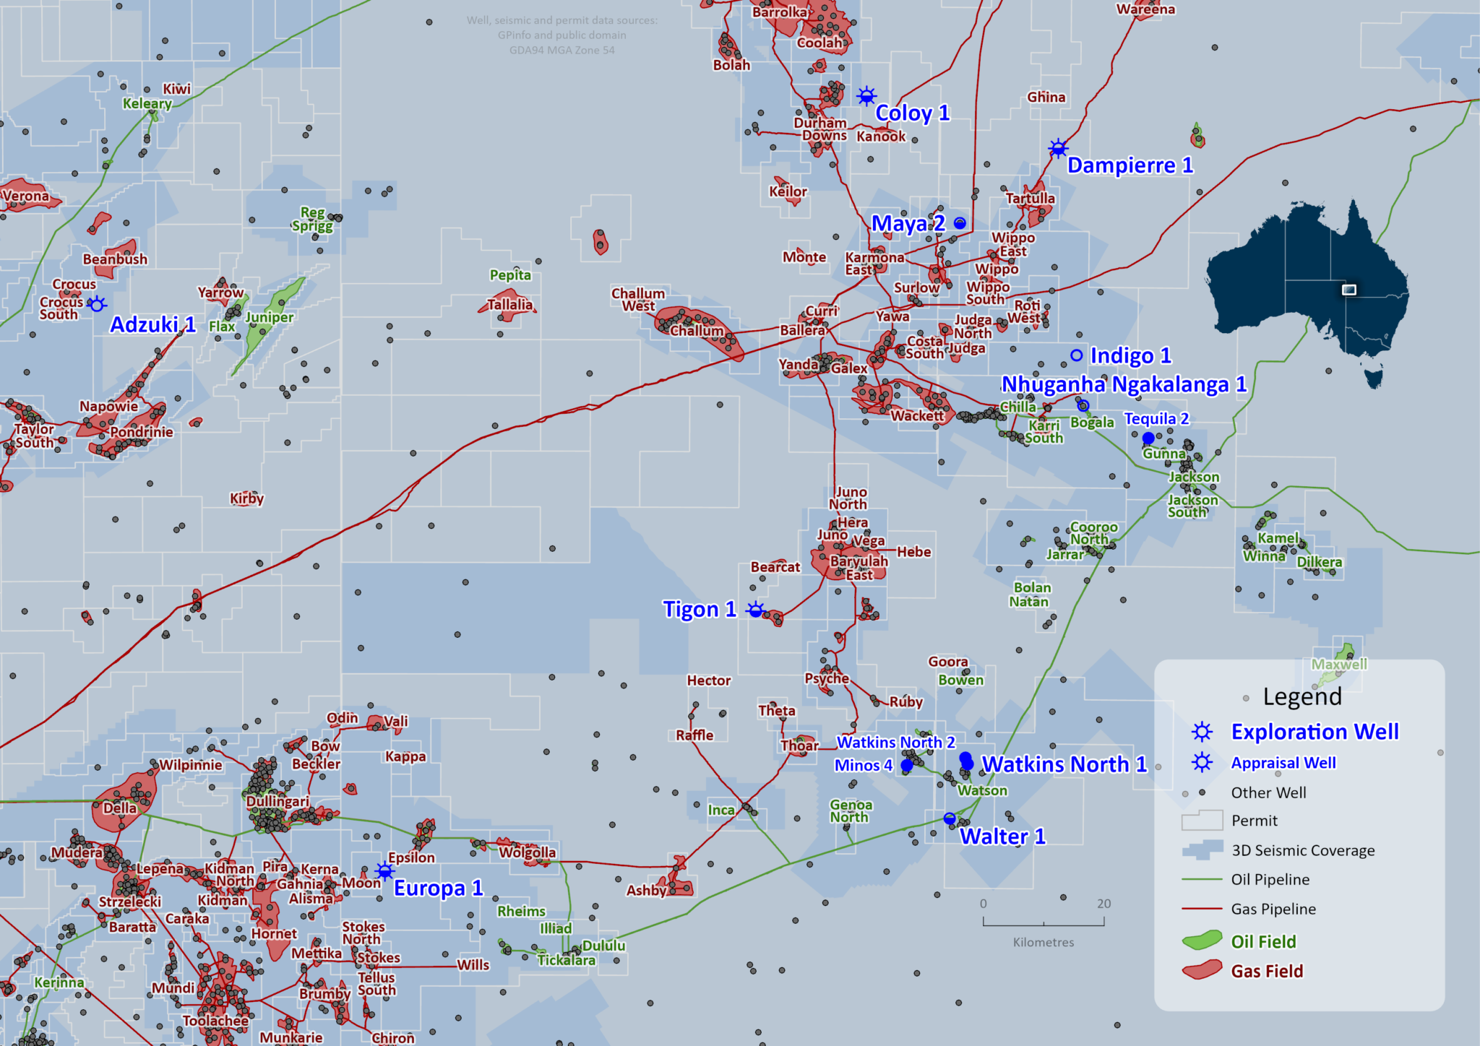Click the Nhuganha Ngakalanga 1 label
The image size is (1480, 1046).
[1124, 384]
